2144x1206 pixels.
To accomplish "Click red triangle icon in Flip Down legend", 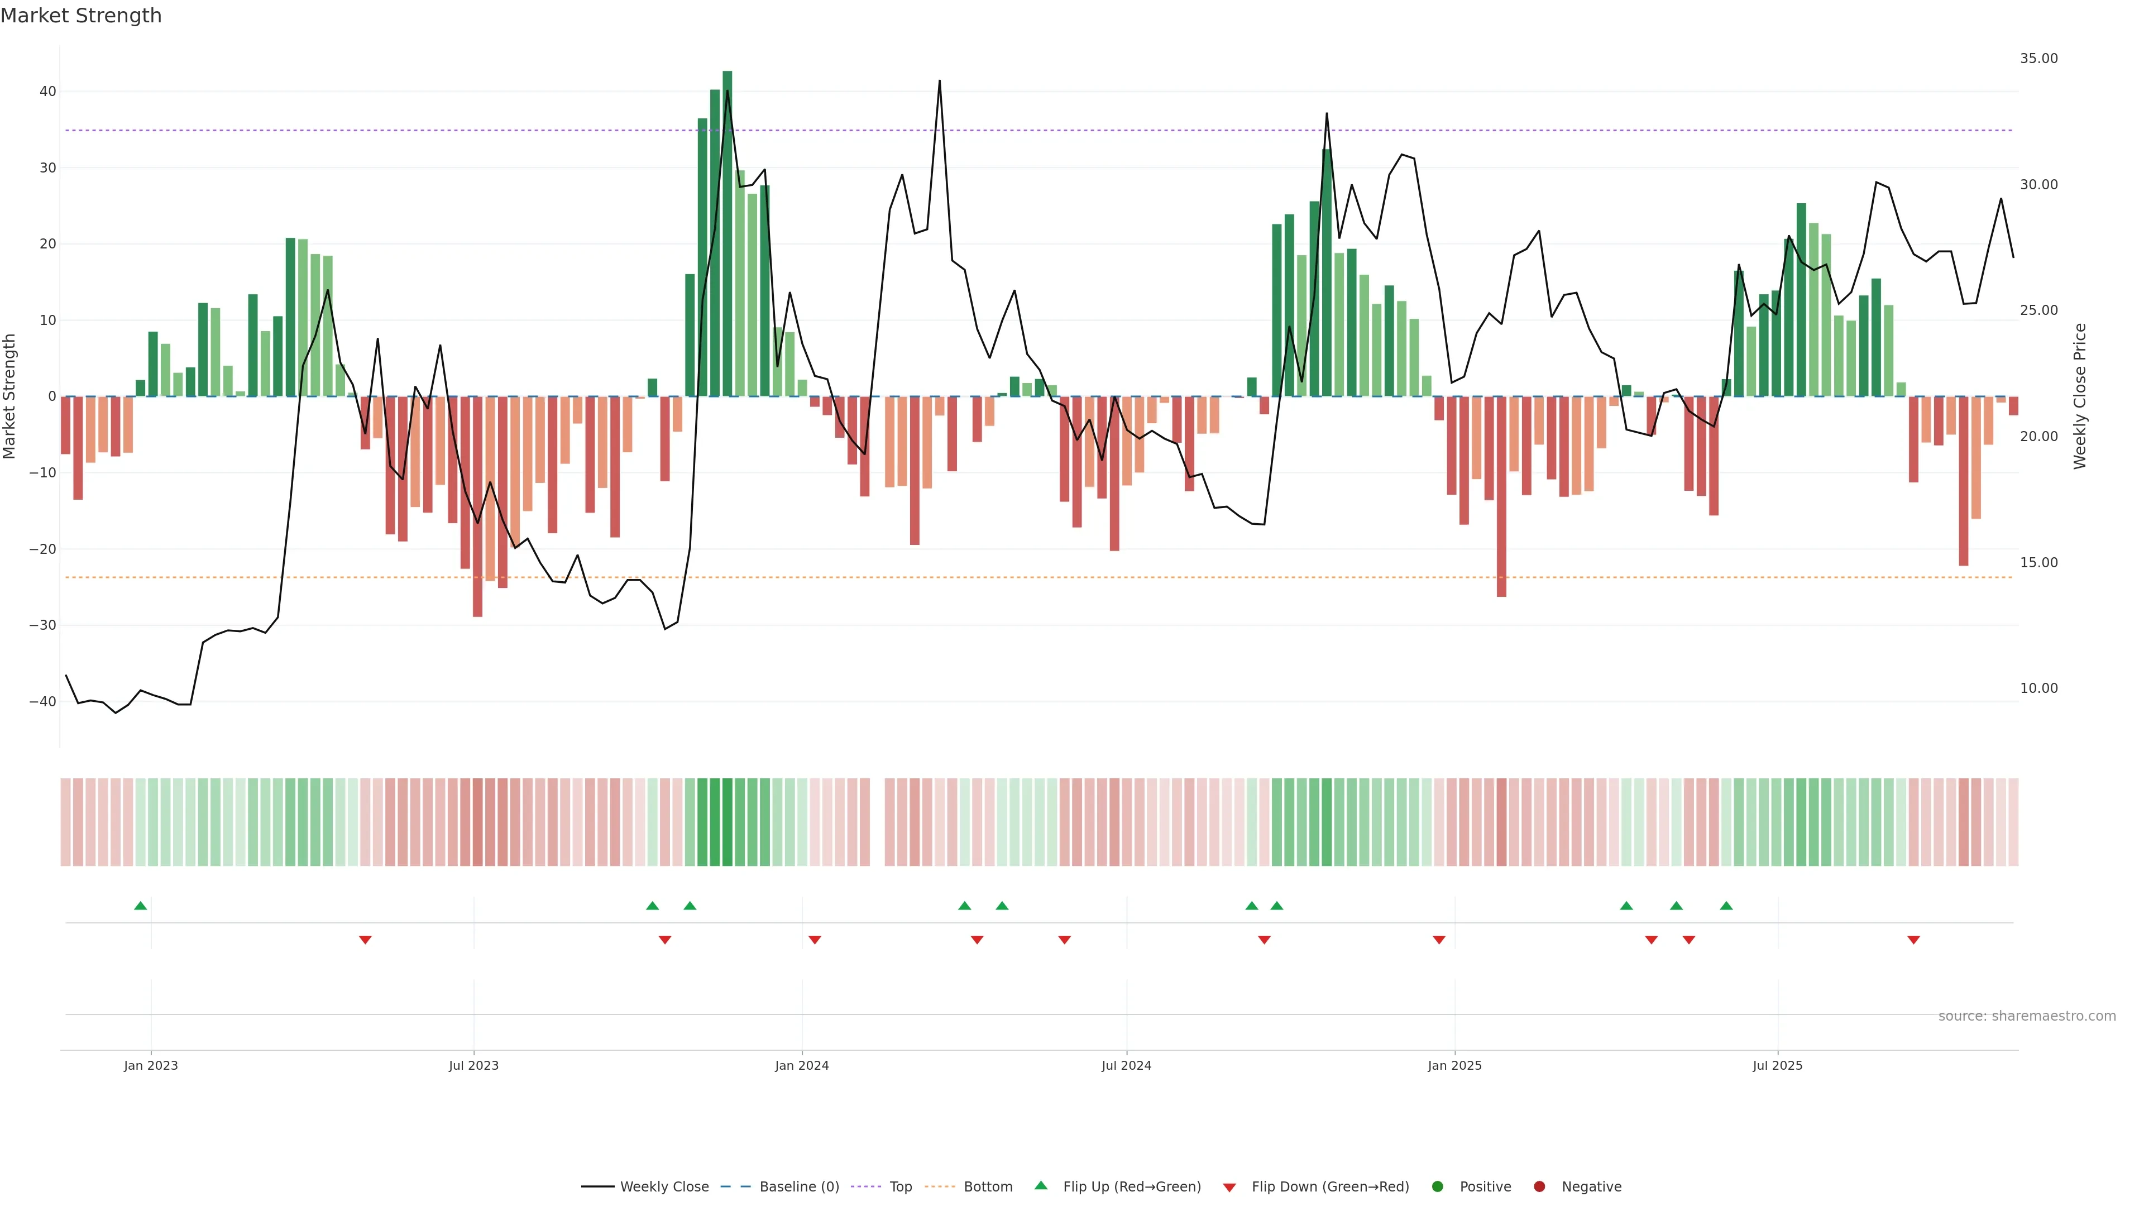I will pos(1229,1188).
